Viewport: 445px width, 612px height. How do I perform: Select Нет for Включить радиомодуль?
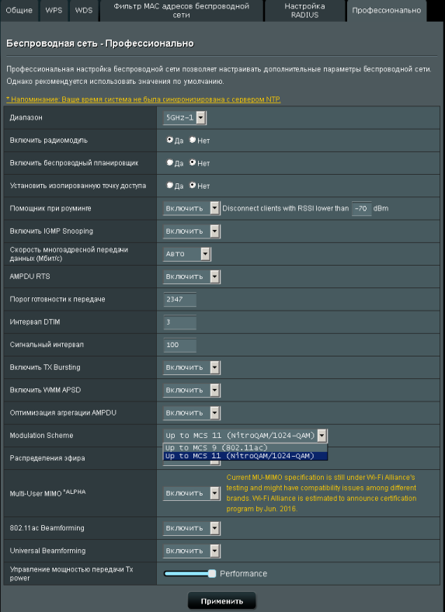[x=193, y=140]
